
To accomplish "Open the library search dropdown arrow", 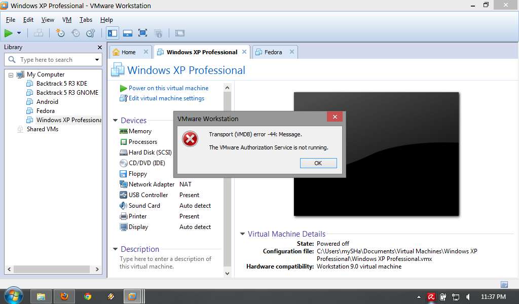I will [x=97, y=60].
